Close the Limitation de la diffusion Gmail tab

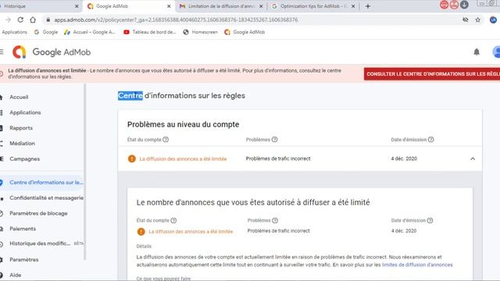(261, 6)
